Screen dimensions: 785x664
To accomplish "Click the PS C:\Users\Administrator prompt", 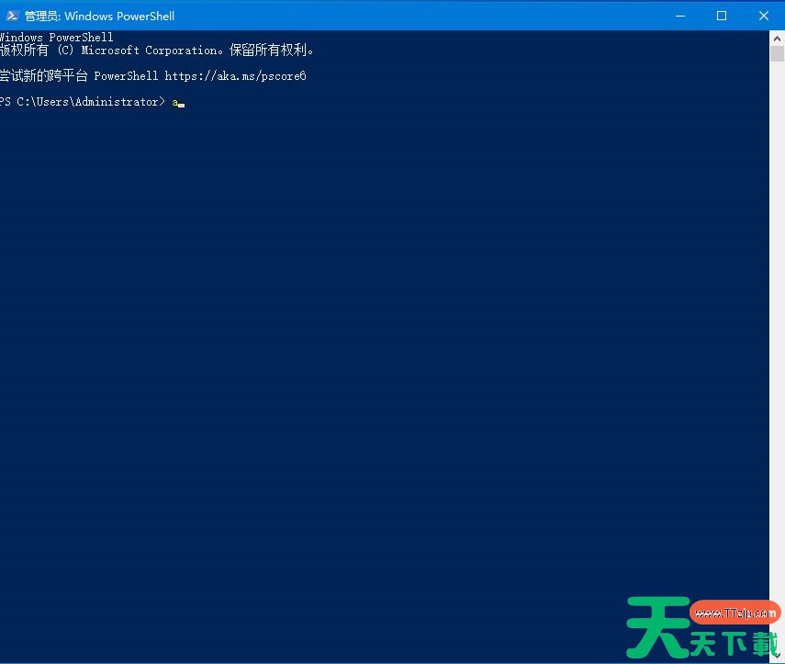I will [x=82, y=102].
